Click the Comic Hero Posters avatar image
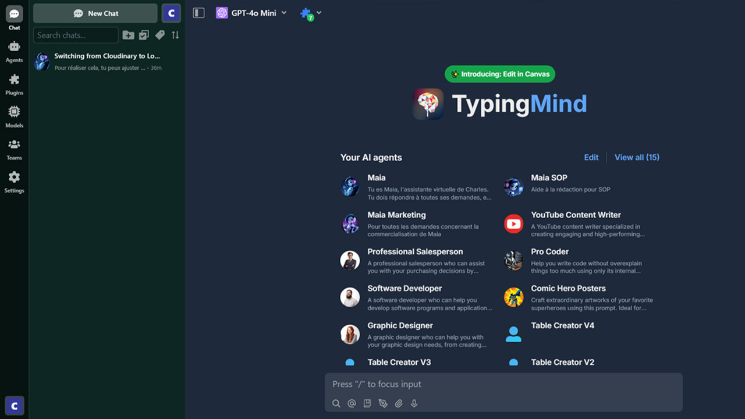Image resolution: width=745 pixels, height=419 pixels. pyautogui.click(x=513, y=297)
